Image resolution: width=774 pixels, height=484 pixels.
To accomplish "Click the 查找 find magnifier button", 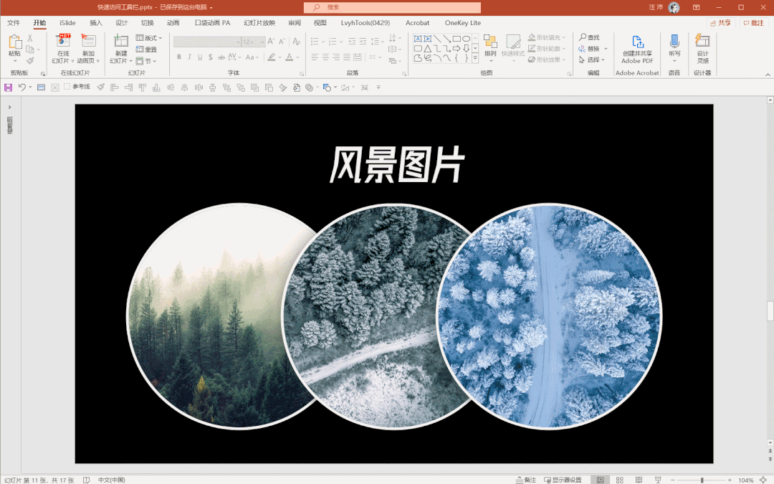I will coord(589,37).
